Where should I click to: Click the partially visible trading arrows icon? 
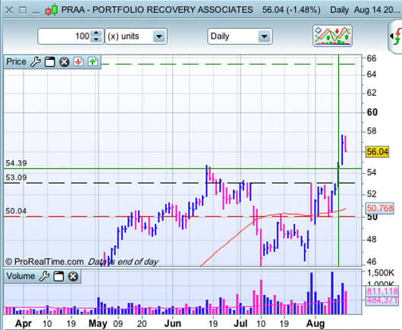pos(396,36)
